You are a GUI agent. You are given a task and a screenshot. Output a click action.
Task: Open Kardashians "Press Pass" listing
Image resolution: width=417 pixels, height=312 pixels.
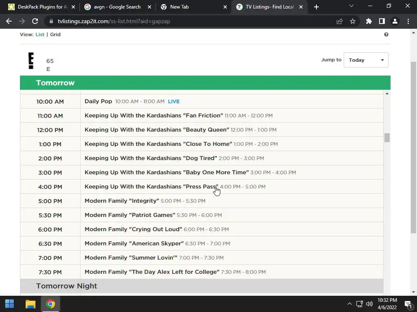pos(151,186)
